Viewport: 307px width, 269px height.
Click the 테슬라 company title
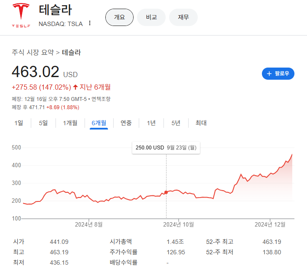(56, 10)
